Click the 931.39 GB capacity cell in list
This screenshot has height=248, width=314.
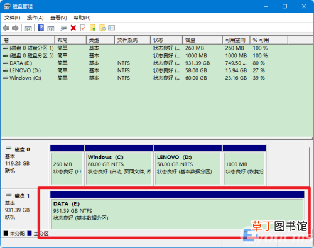[x=197, y=63]
